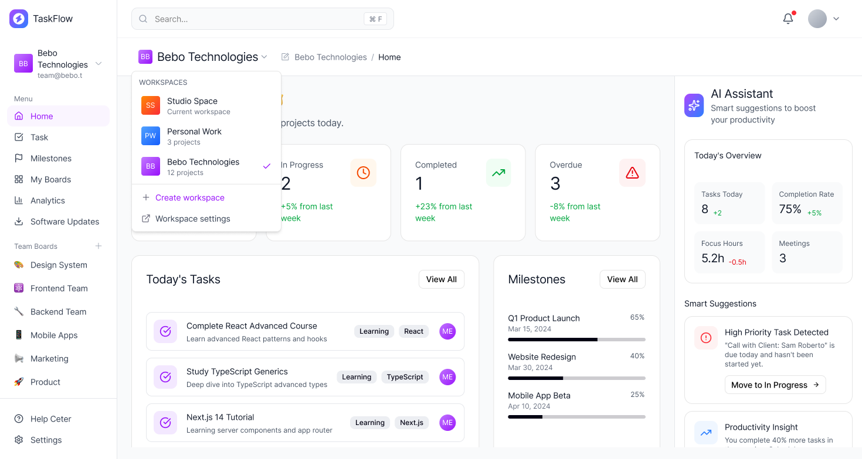
Task: Mark Complete React Advanced Course task done
Action: 165,331
